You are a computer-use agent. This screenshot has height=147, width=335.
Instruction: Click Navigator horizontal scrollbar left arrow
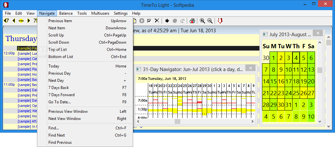point(138,122)
